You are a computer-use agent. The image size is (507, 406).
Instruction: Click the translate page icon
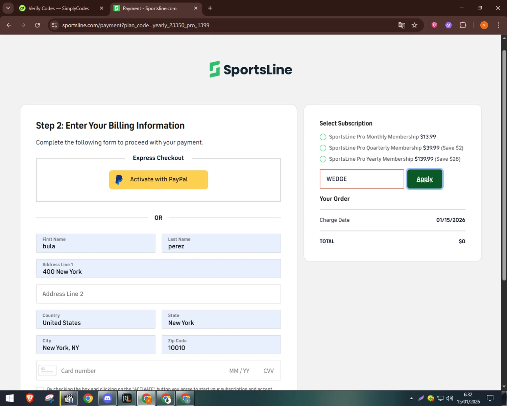[x=402, y=25]
